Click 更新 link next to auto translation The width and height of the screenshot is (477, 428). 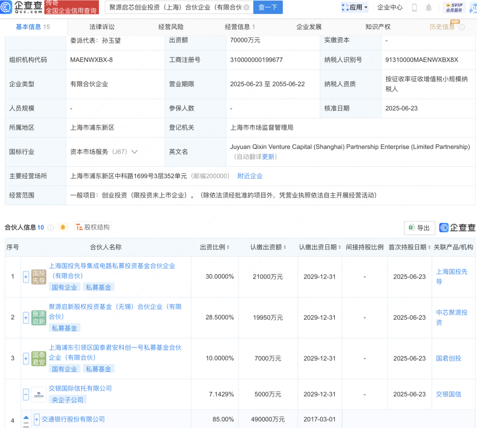coord(268,156)
